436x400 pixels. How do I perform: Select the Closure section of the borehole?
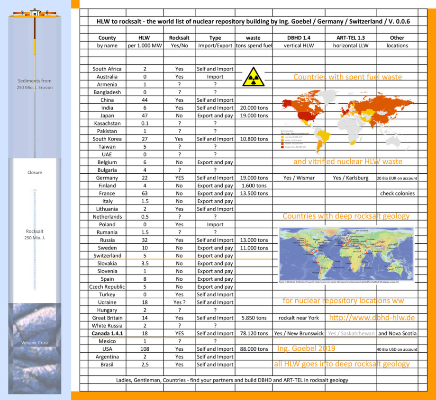[x=35, y=172]
